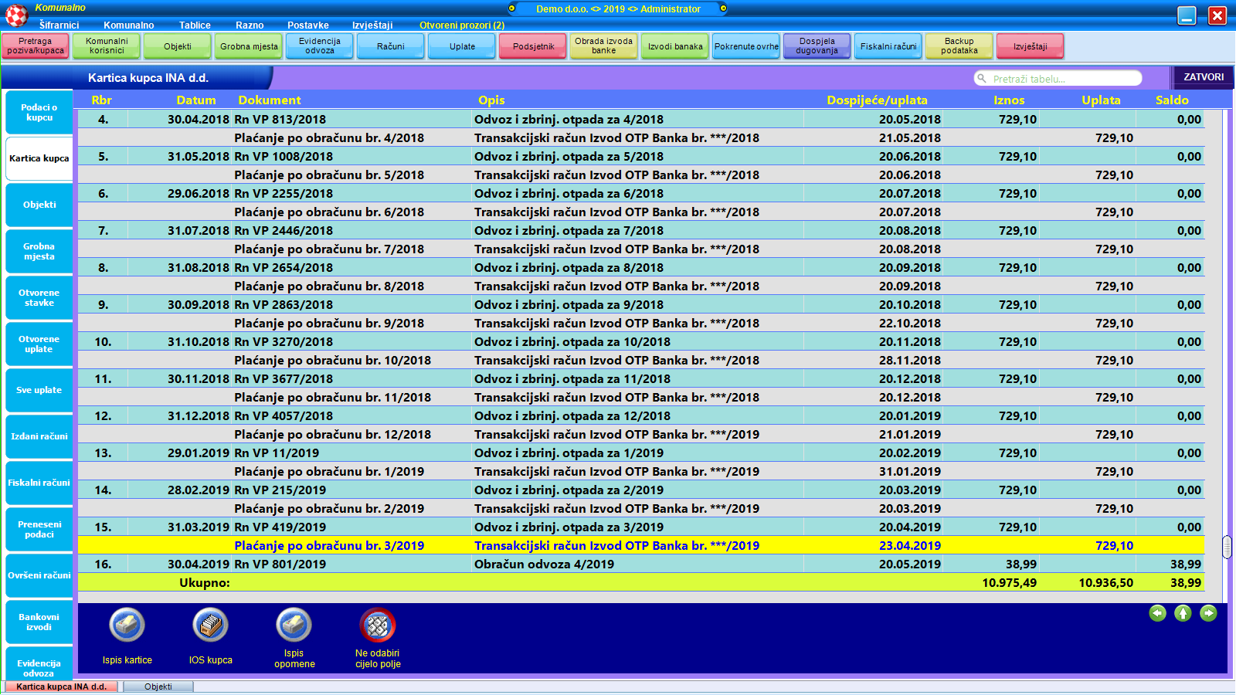Switch to the Objekti bottom tab
The height and width of the screenshot is (695, 1236).
[158, 687]
